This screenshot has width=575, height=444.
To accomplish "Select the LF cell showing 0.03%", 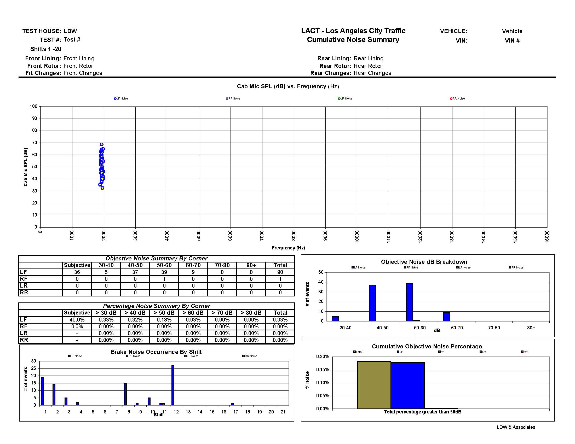I will click(x=193, y=320).
